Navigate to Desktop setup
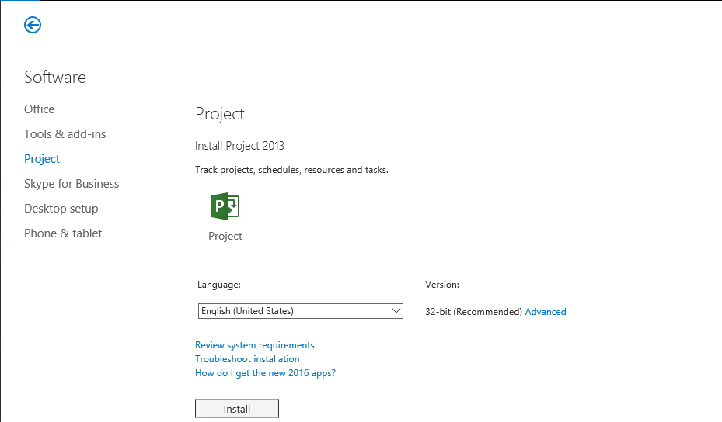 pyautogui.click(x=61, y=208)
